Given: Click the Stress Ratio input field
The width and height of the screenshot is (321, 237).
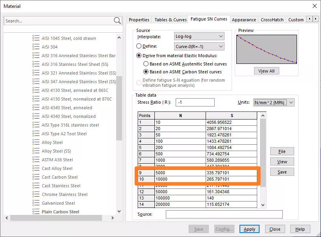Looking at the screenshot, I should [196, 102].
